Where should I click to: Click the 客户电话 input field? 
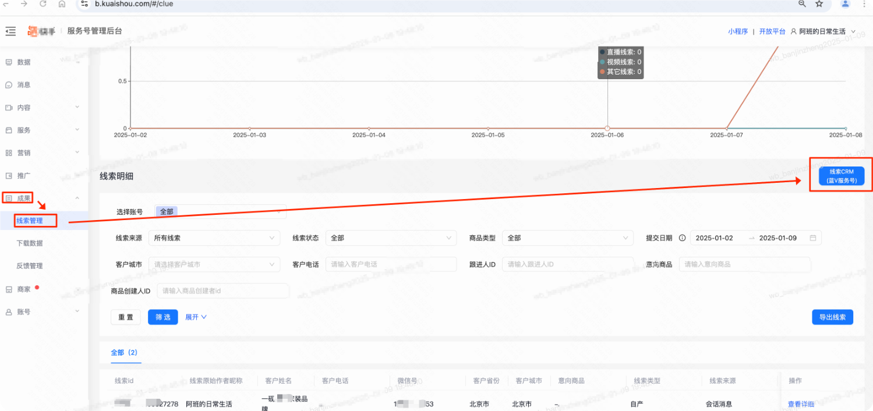[391, 264]
